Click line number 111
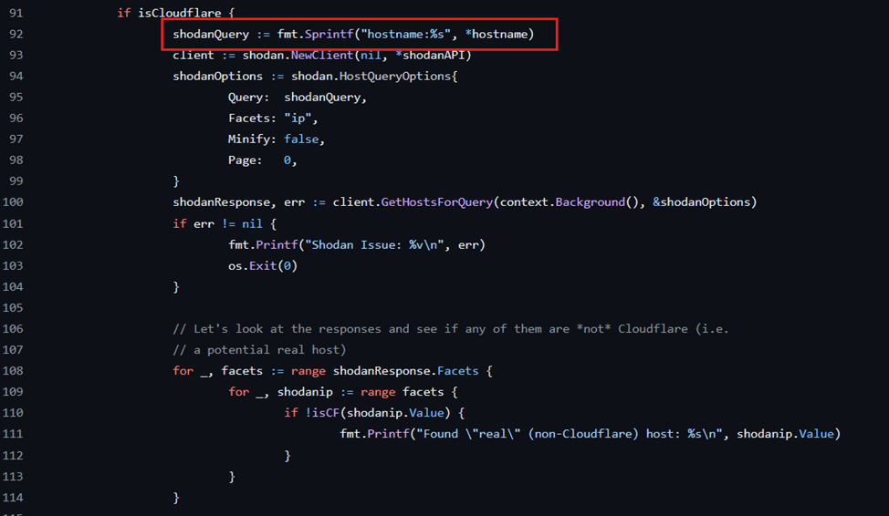The image size is (889, 516). [x=13, y=434]
